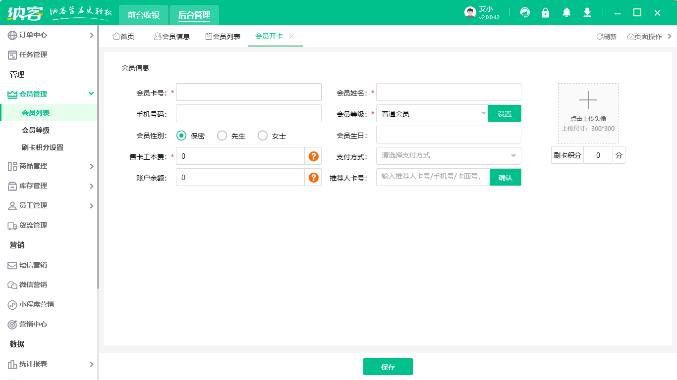Open the 会员等级 dropdown
This screenshot has height=380, width=677.
point(432,114)
